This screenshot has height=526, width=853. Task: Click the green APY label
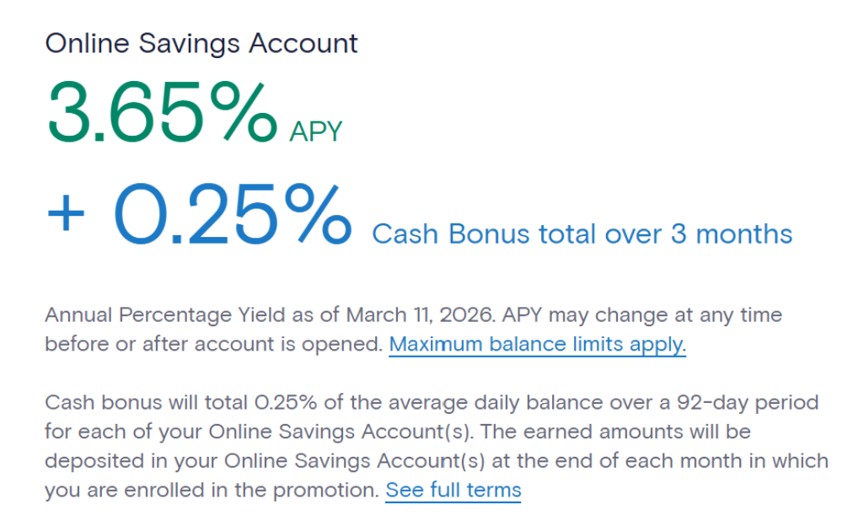click(316, 132)
